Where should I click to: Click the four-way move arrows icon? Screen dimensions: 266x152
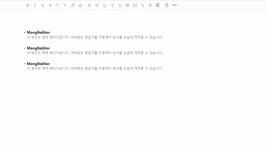point(150,5)
